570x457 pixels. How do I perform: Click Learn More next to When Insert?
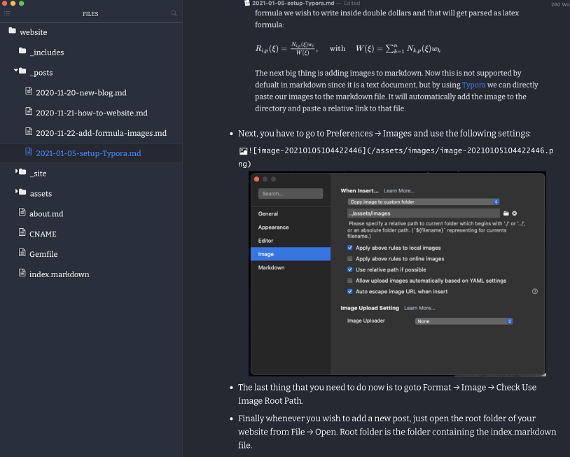[398, 190]
